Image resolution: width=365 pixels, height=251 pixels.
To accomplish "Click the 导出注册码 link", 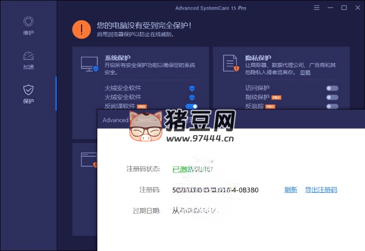I will [x=321, y=190].
